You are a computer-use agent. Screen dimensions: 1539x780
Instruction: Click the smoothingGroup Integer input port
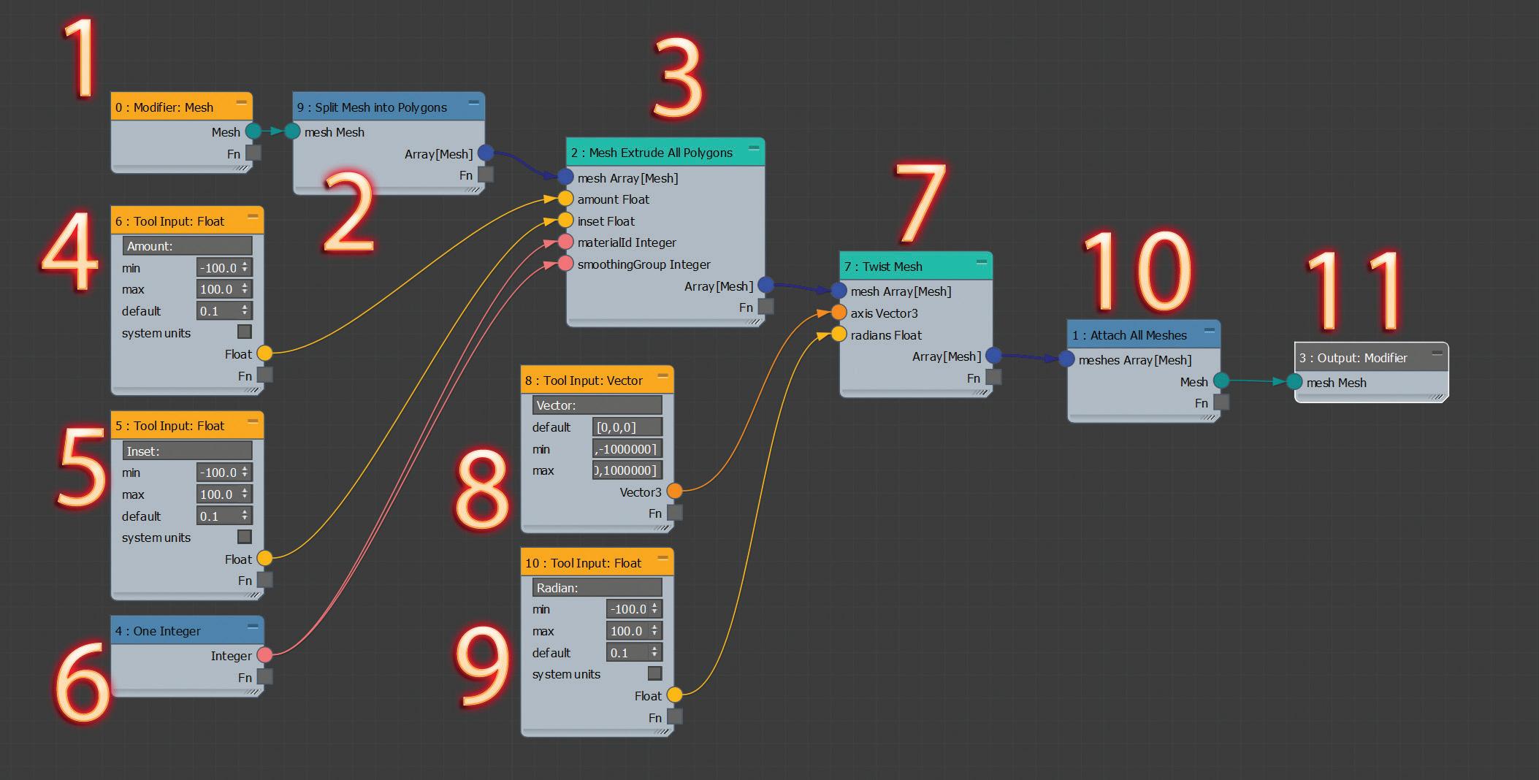565,264
